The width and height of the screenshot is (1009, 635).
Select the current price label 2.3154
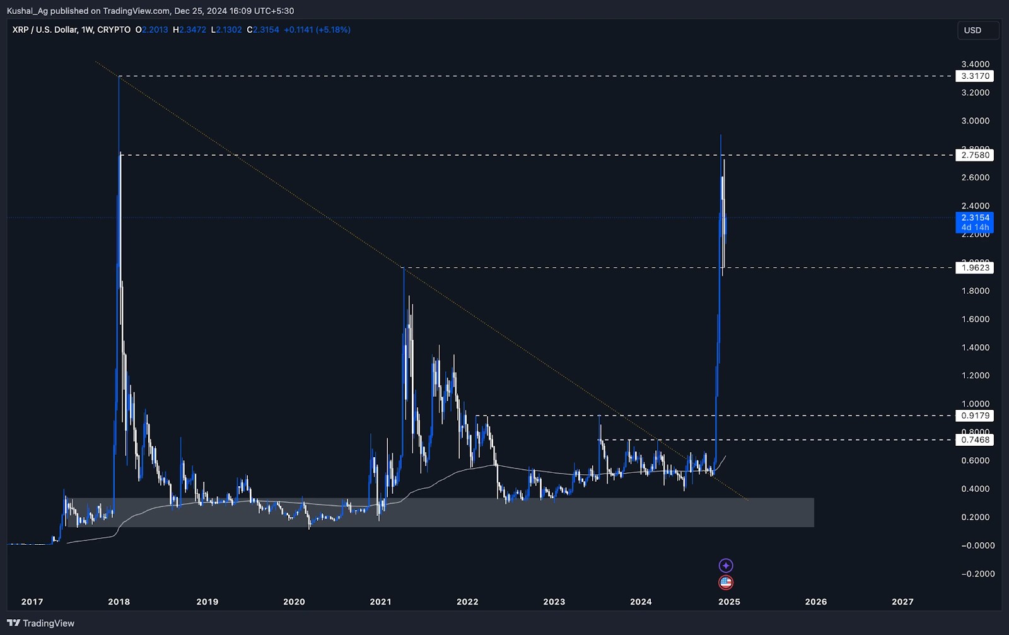click(x=975, y=218)
